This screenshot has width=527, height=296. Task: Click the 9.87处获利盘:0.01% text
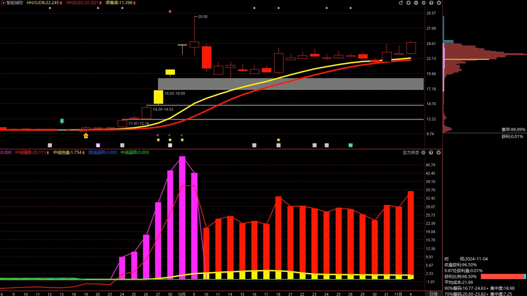coord(464,271)
